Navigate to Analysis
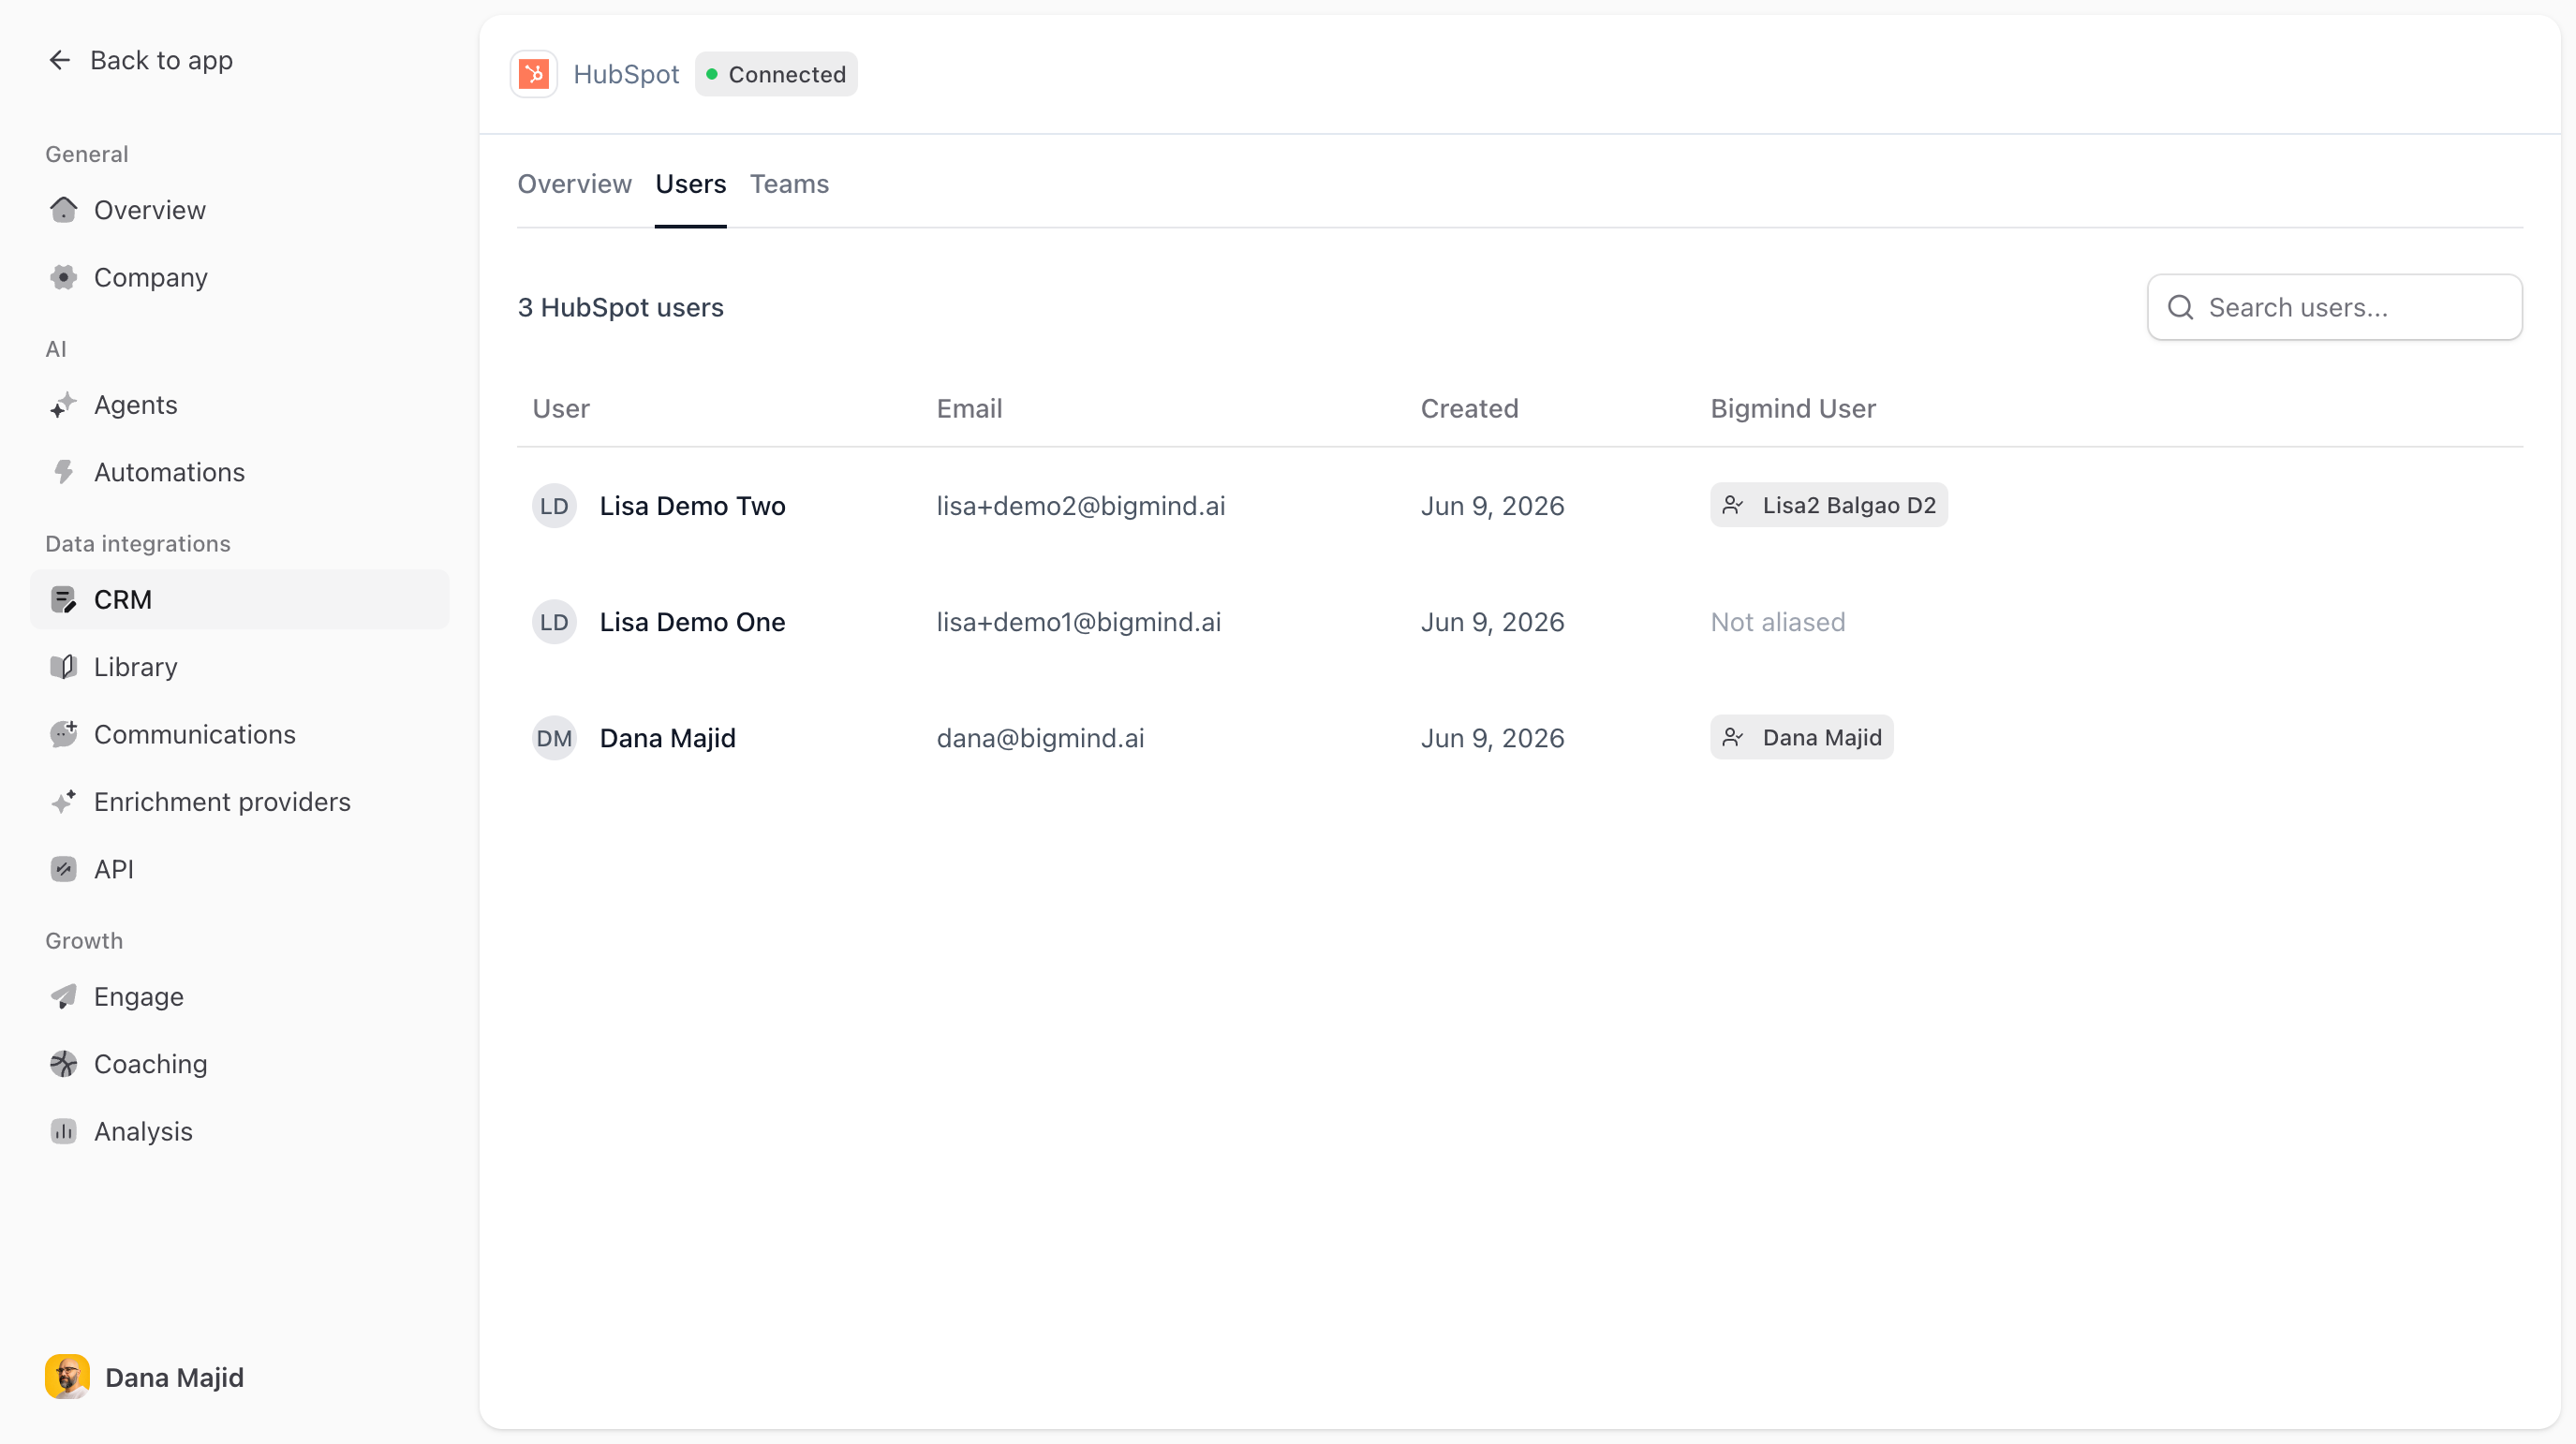 tap(240, 1131)
